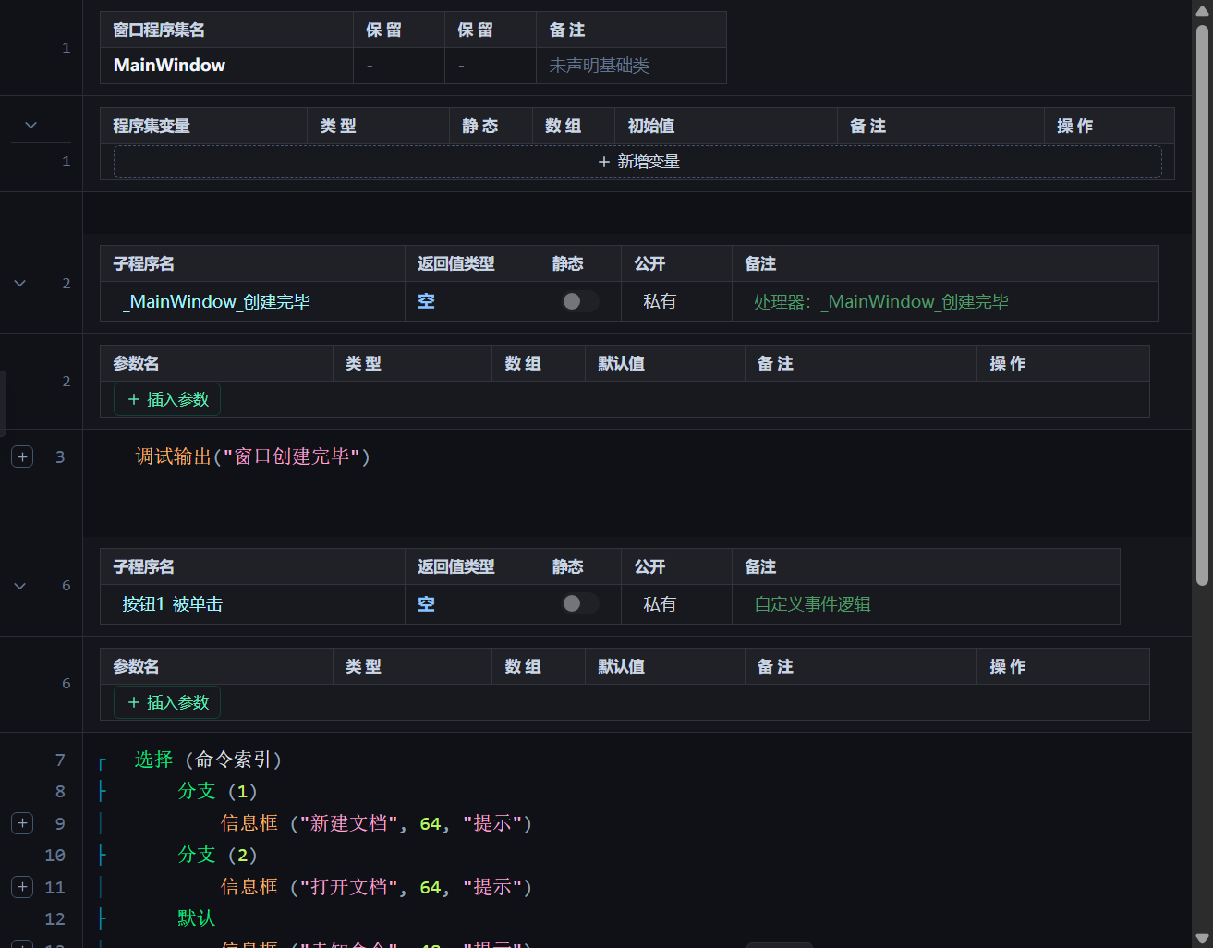Toggle 静态 switch for 按钮1_被单击
Screen dimensions: 1213x948
pyautogui.click(x=579, y=603)
